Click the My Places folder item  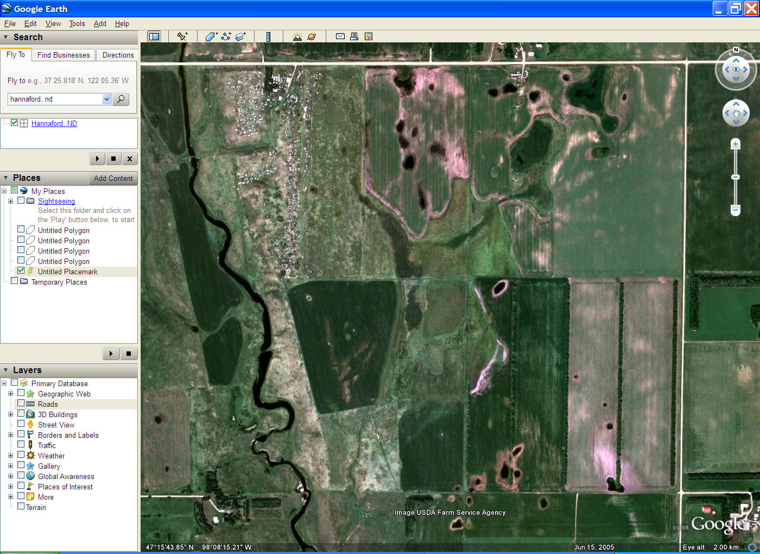click(48, 191)
